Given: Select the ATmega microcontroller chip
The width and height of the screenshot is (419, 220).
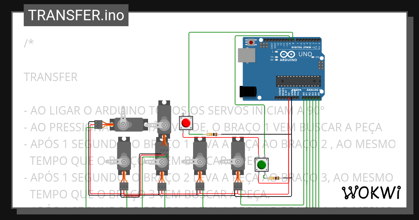Looking at the screenshot, I should (x=299, y=81).
